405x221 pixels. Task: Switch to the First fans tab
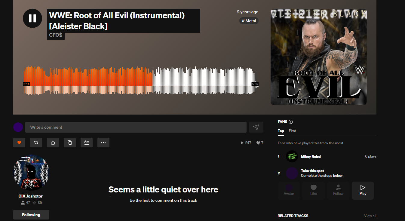(292, 131)
